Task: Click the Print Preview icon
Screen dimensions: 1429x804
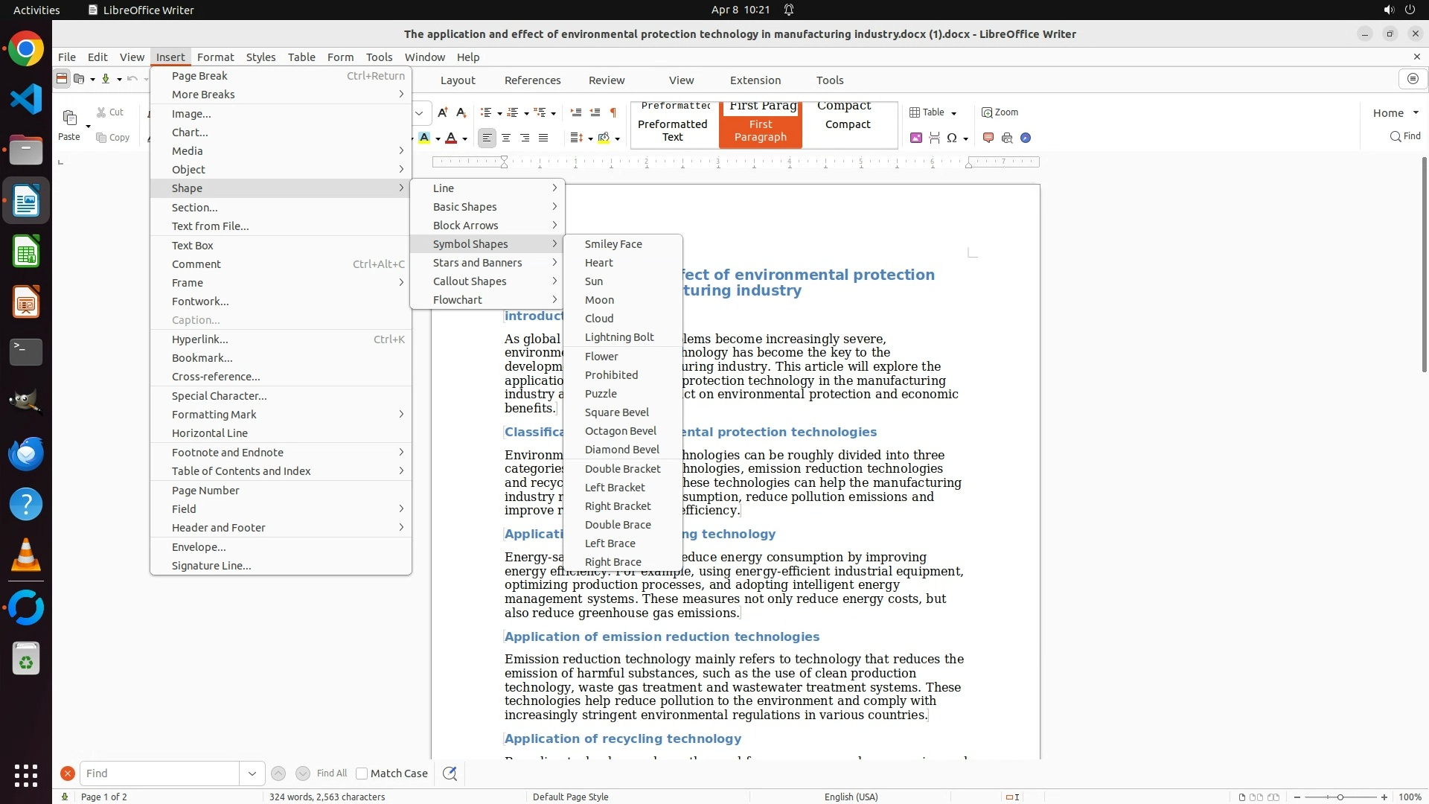Action: tap(1007, 138)
